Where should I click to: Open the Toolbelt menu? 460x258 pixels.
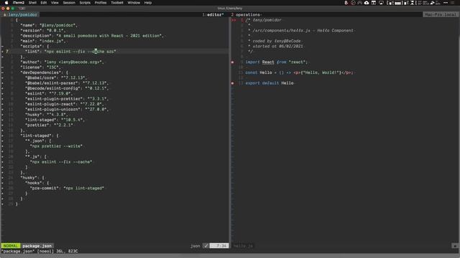[x=117, y=3]
